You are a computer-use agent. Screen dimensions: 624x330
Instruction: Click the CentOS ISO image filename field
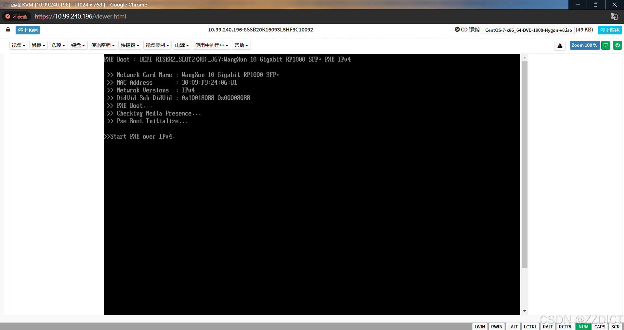pyautogui.click(x=528, y=30)
